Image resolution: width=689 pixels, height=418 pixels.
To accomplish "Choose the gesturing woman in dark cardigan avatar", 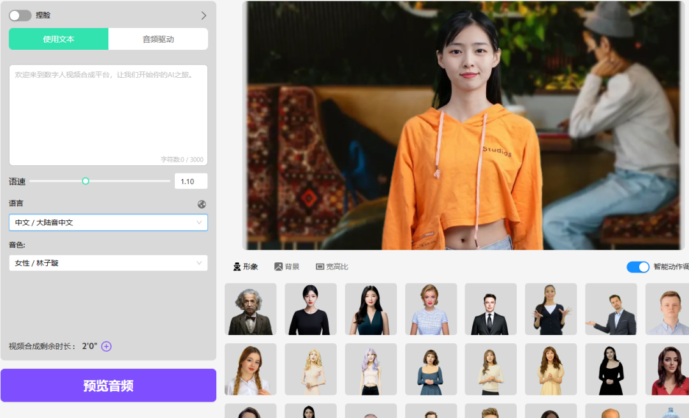I will pos(551,309).
